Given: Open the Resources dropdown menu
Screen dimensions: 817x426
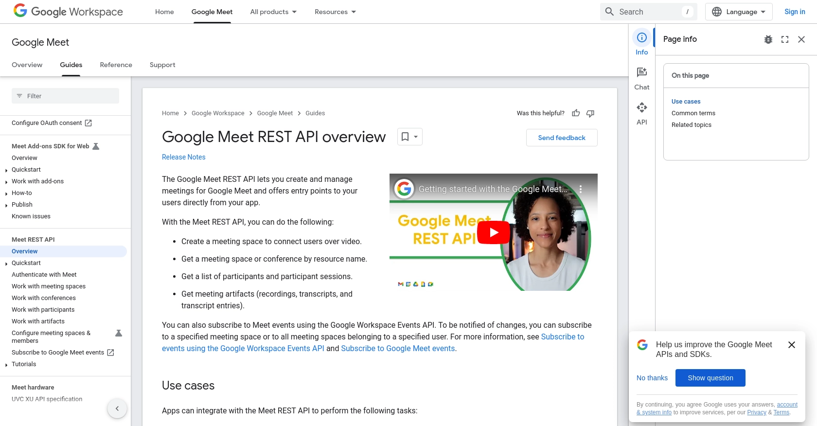Looking at the screenshot, I should pos(335,12).
